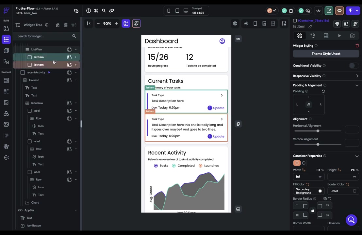Viewport: 362px width, 235px height.
Task: Toggle light mode sun icon
Action: click(x=246, y=23)
